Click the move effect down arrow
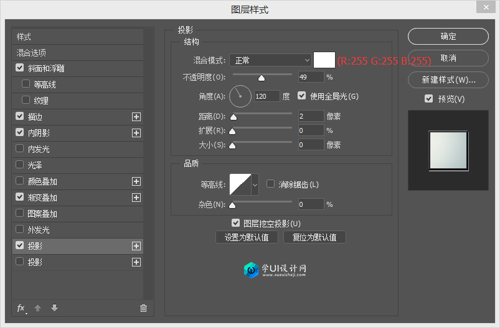 coord(54,308)
